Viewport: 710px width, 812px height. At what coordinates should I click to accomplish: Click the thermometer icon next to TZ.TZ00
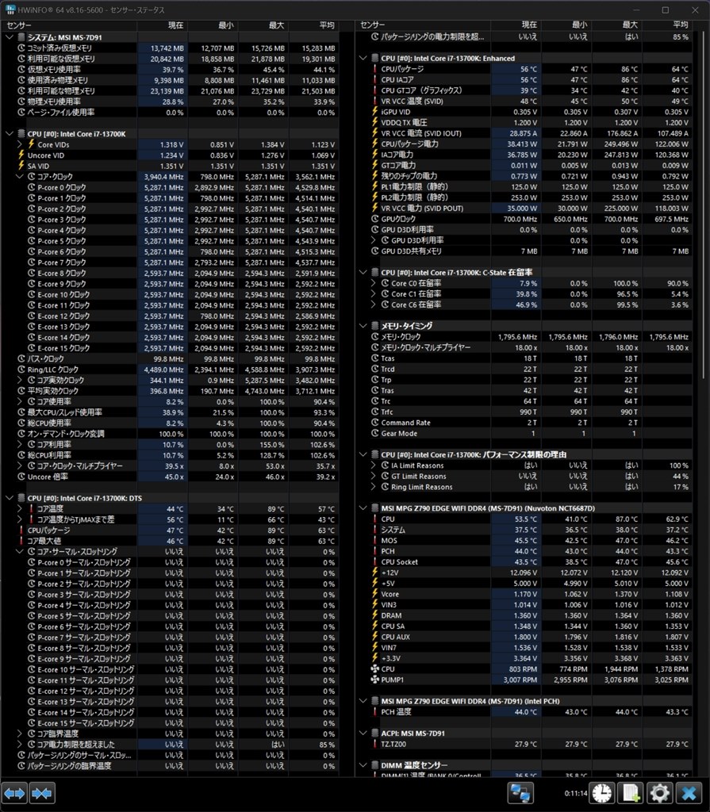point(374,744)
